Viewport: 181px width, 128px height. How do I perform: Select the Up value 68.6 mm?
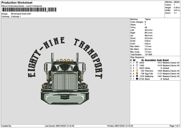click(x=148, y=36)
